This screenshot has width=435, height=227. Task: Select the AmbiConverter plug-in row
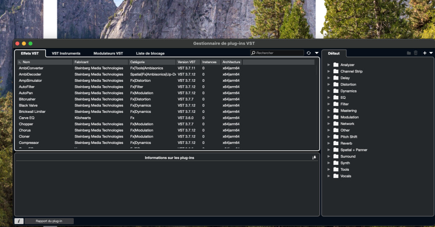pyautogui.click(x=166, y=68)
